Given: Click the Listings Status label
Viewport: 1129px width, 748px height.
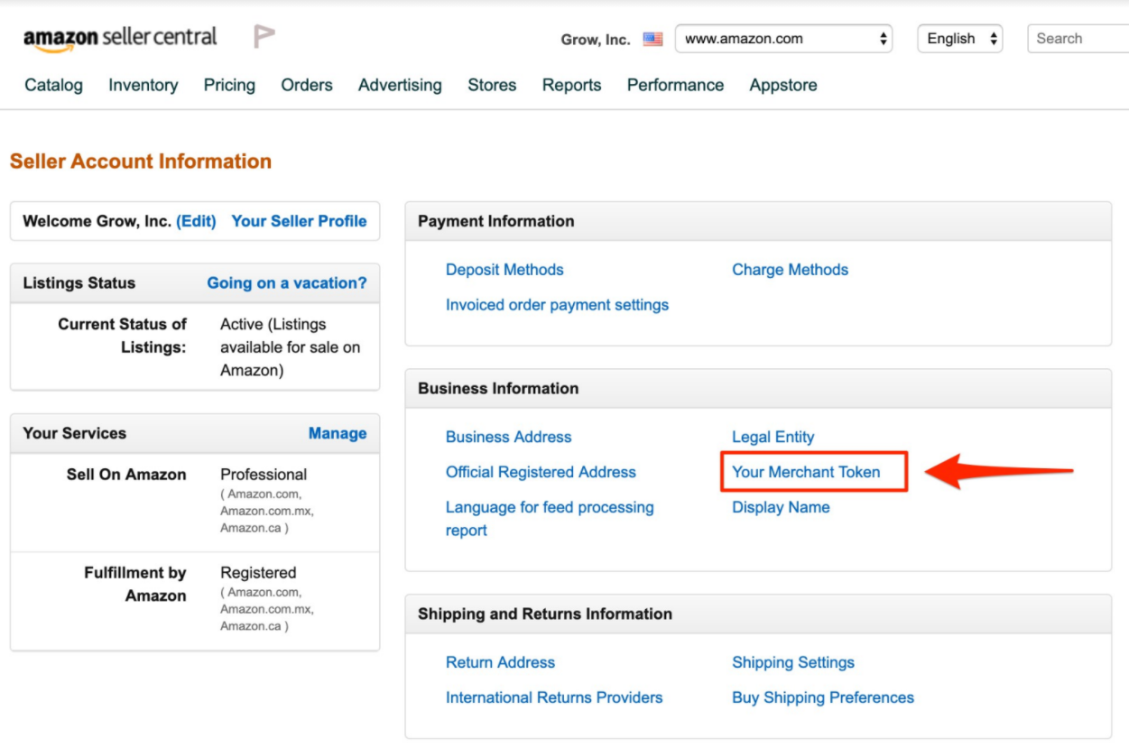Looking at the screenshot, I should pyautogui.click(x=79, y=282).
